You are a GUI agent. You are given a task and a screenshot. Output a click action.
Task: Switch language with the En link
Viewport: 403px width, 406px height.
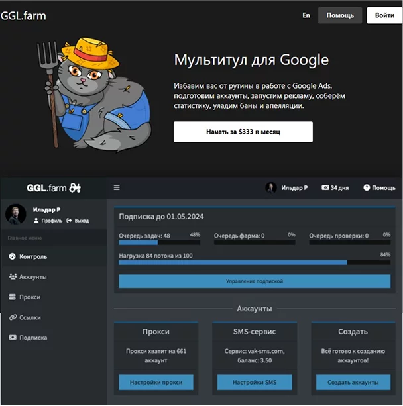coord(306,15)
